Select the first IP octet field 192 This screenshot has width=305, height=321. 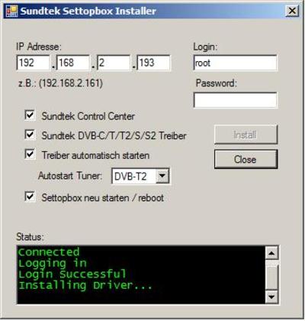pos(33,63)
